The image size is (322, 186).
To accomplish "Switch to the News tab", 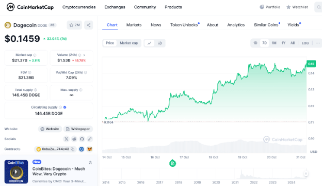I will click(156, 25).
